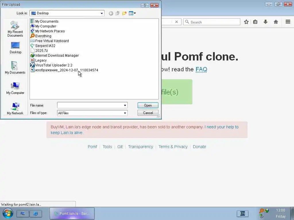Select the 2025.7z archive file
The image size is (294, 220).
tap(39, 50)
